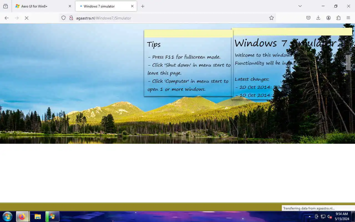Open the extensions panel
Screen dimensions: 355x222
pos(338,18)
